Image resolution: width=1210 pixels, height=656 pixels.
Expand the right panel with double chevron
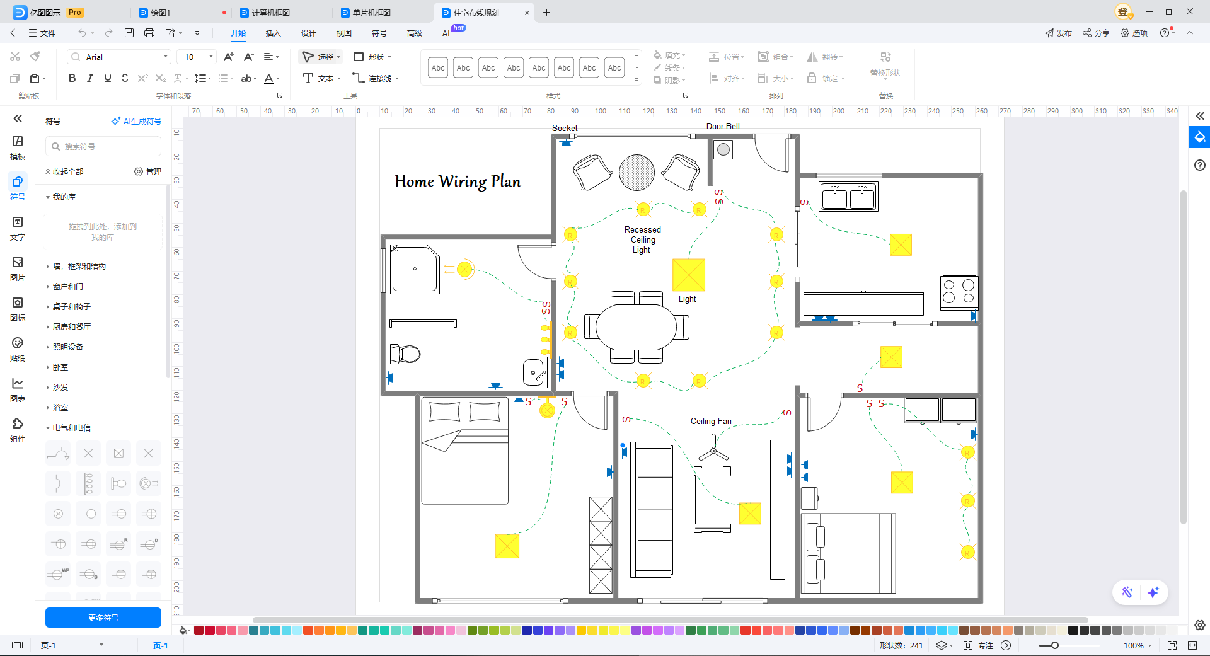click(x=1200, y=116)
